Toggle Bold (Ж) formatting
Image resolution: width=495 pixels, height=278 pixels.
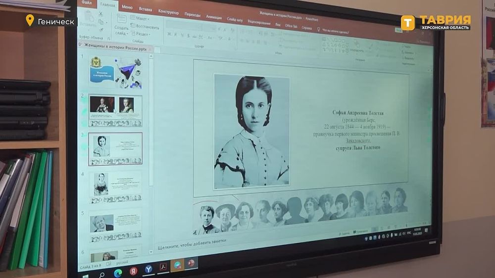[x=169, y=35]
